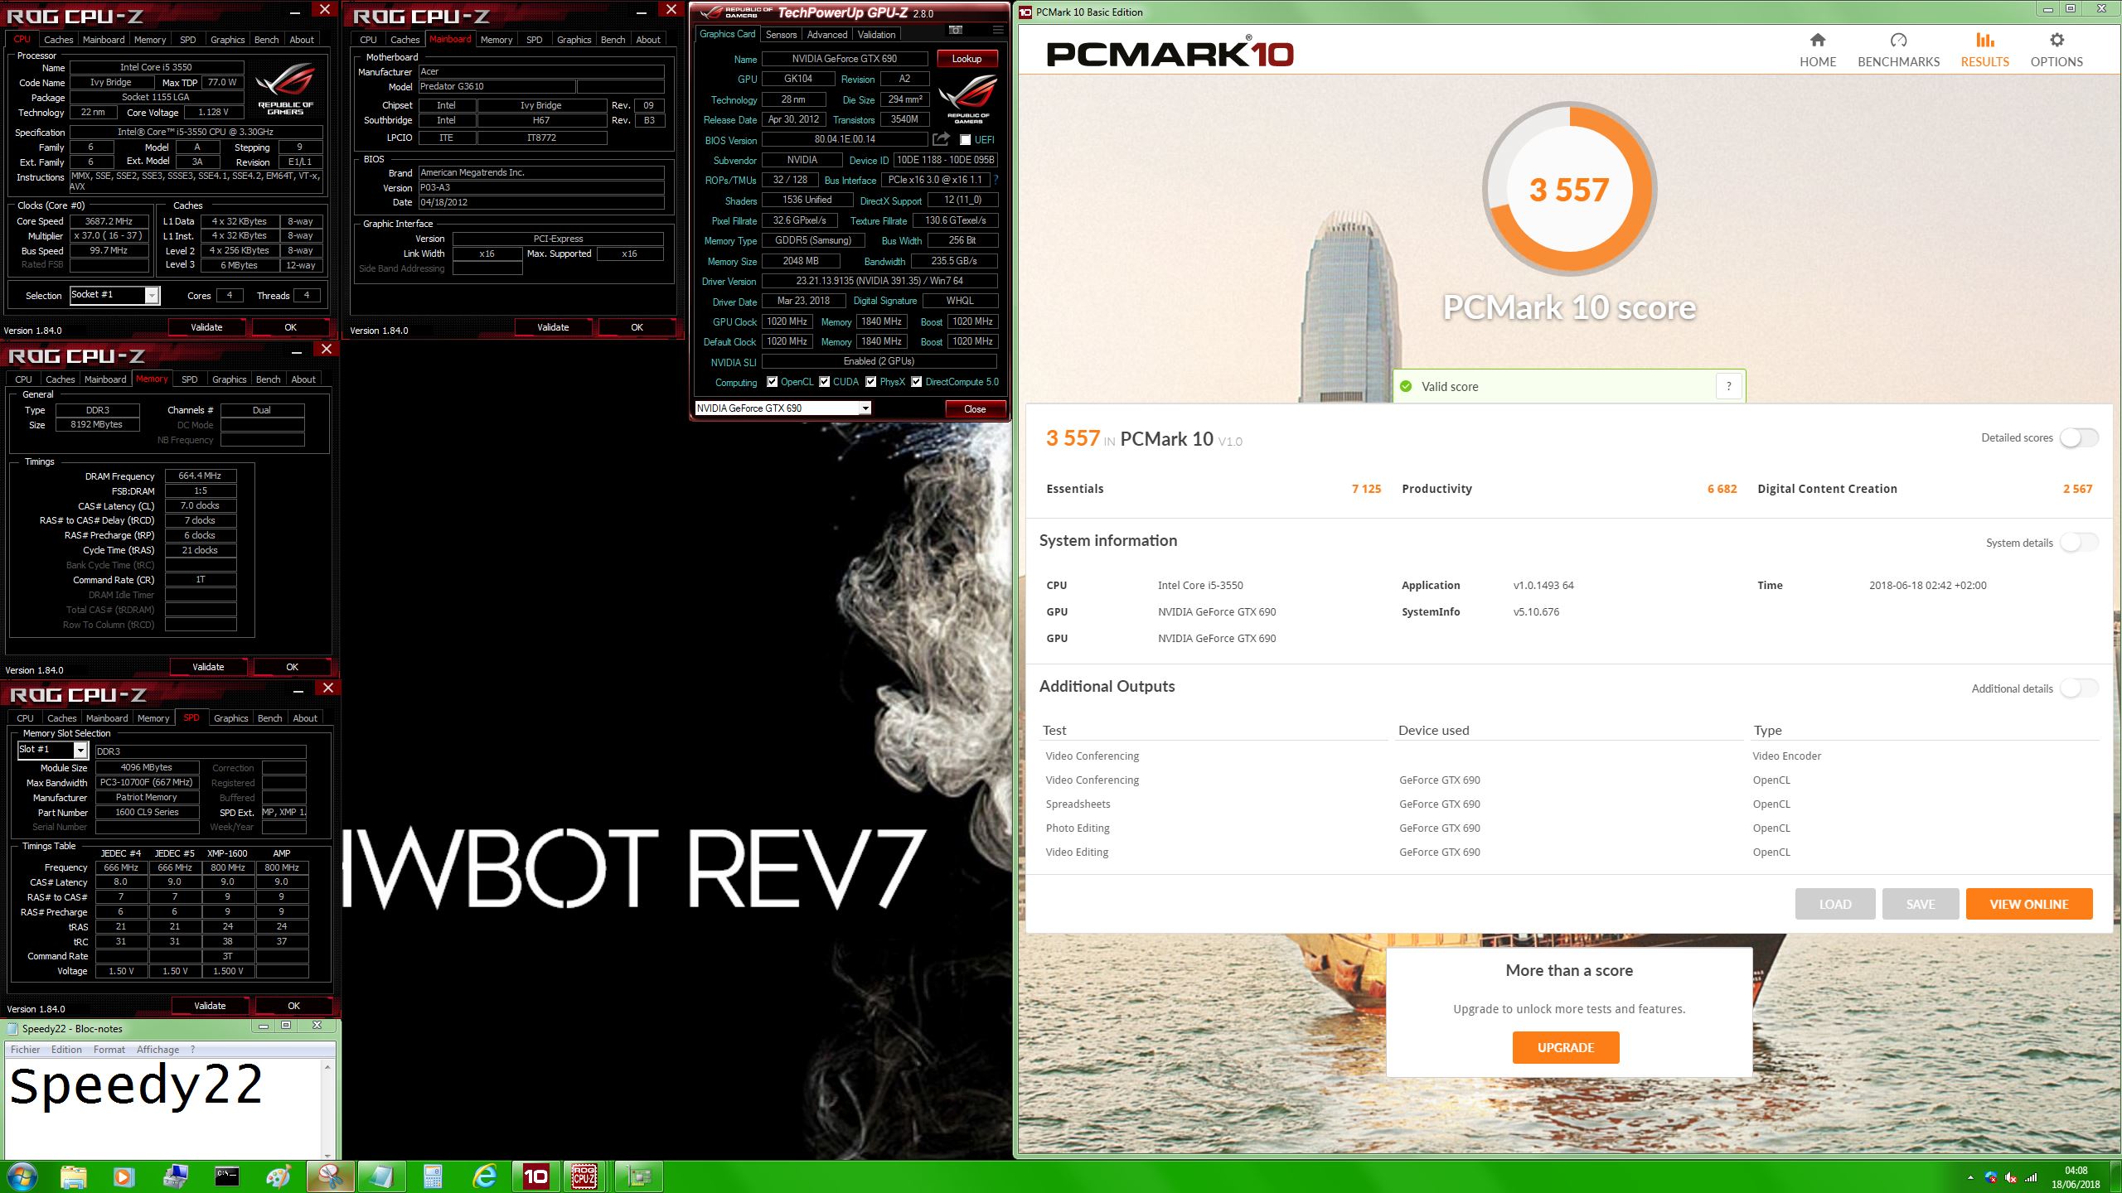Click the PCMark LOAD button
The image size is (2122, 1193).
(x=1834, y=904)
